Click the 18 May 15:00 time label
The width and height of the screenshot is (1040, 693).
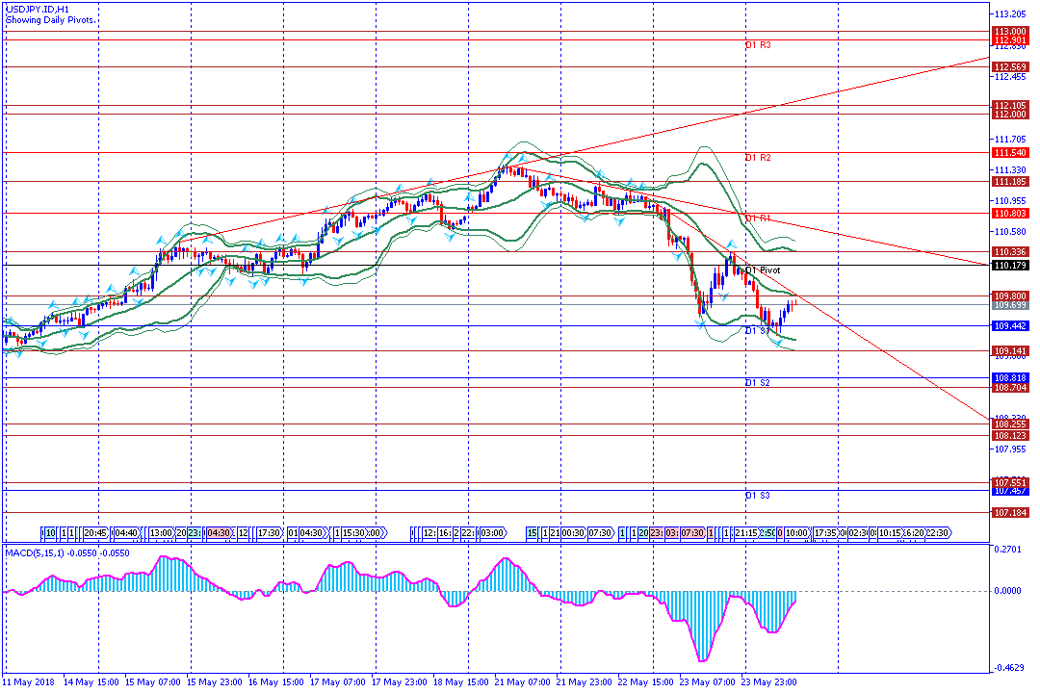(x=461, y=682)
